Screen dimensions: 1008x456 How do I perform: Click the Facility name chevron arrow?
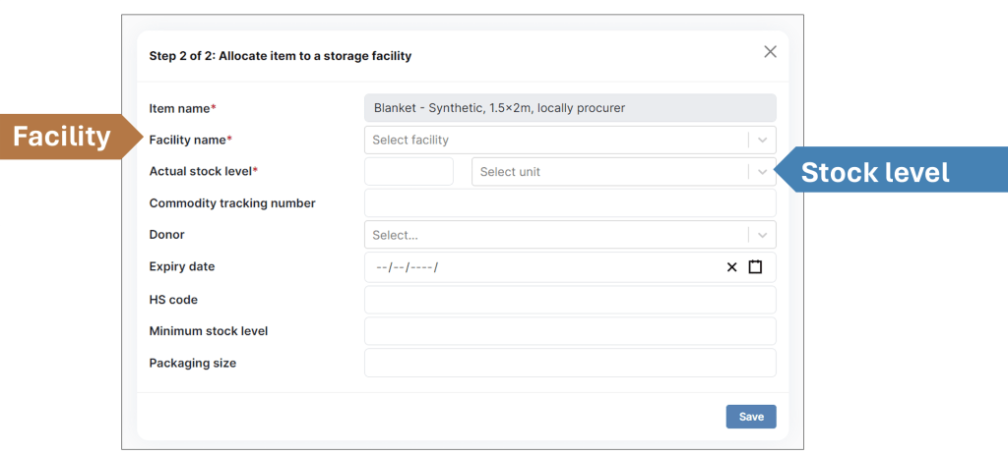(762, 141)
